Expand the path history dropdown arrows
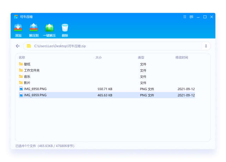 click(206, 46)
